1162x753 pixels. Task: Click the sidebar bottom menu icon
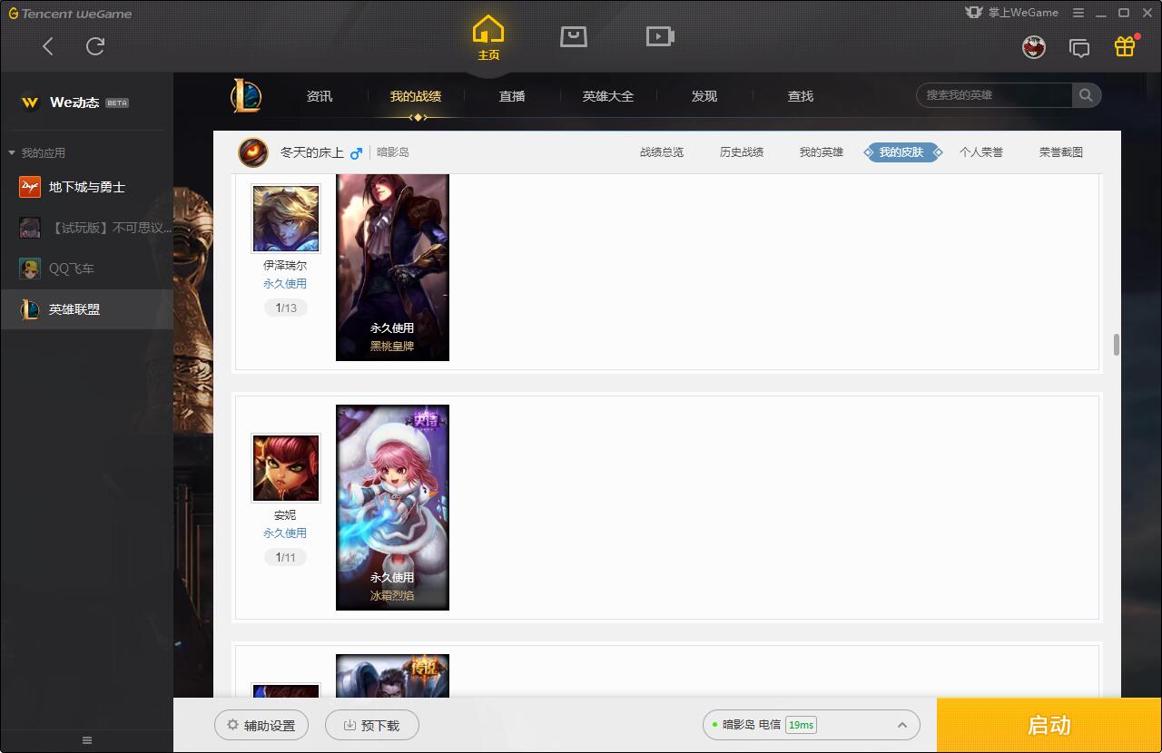(x=87, y=740)
